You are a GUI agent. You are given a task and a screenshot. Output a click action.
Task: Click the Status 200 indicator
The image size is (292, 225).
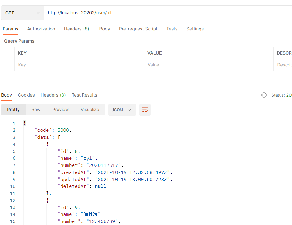coord(282,95)
